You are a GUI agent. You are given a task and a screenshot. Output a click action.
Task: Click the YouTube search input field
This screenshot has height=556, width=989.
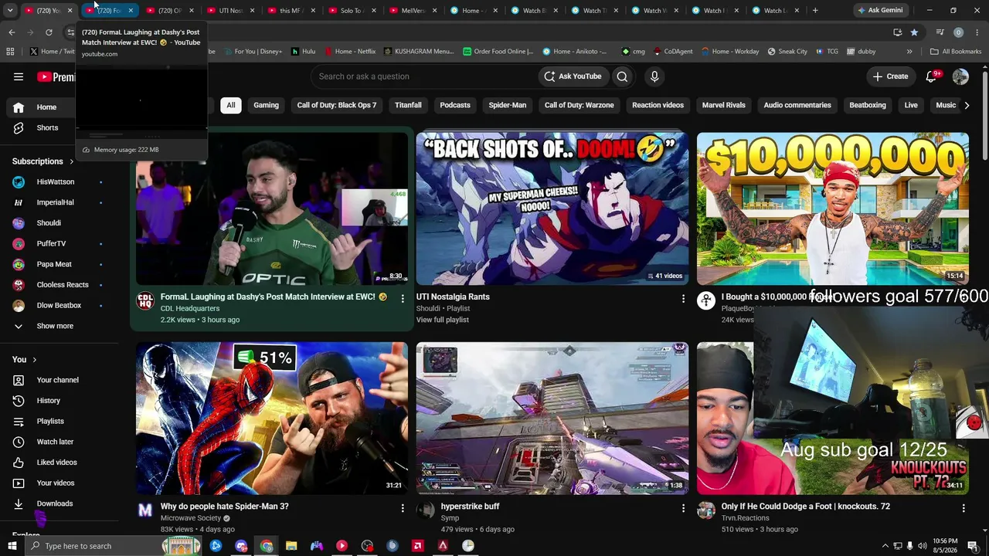(x=423, y=76)
